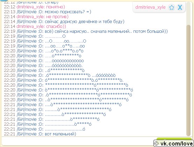
Task: Click dmitrieva_xyle nickname in "спасибо))" message
Action: pos(30,27)
